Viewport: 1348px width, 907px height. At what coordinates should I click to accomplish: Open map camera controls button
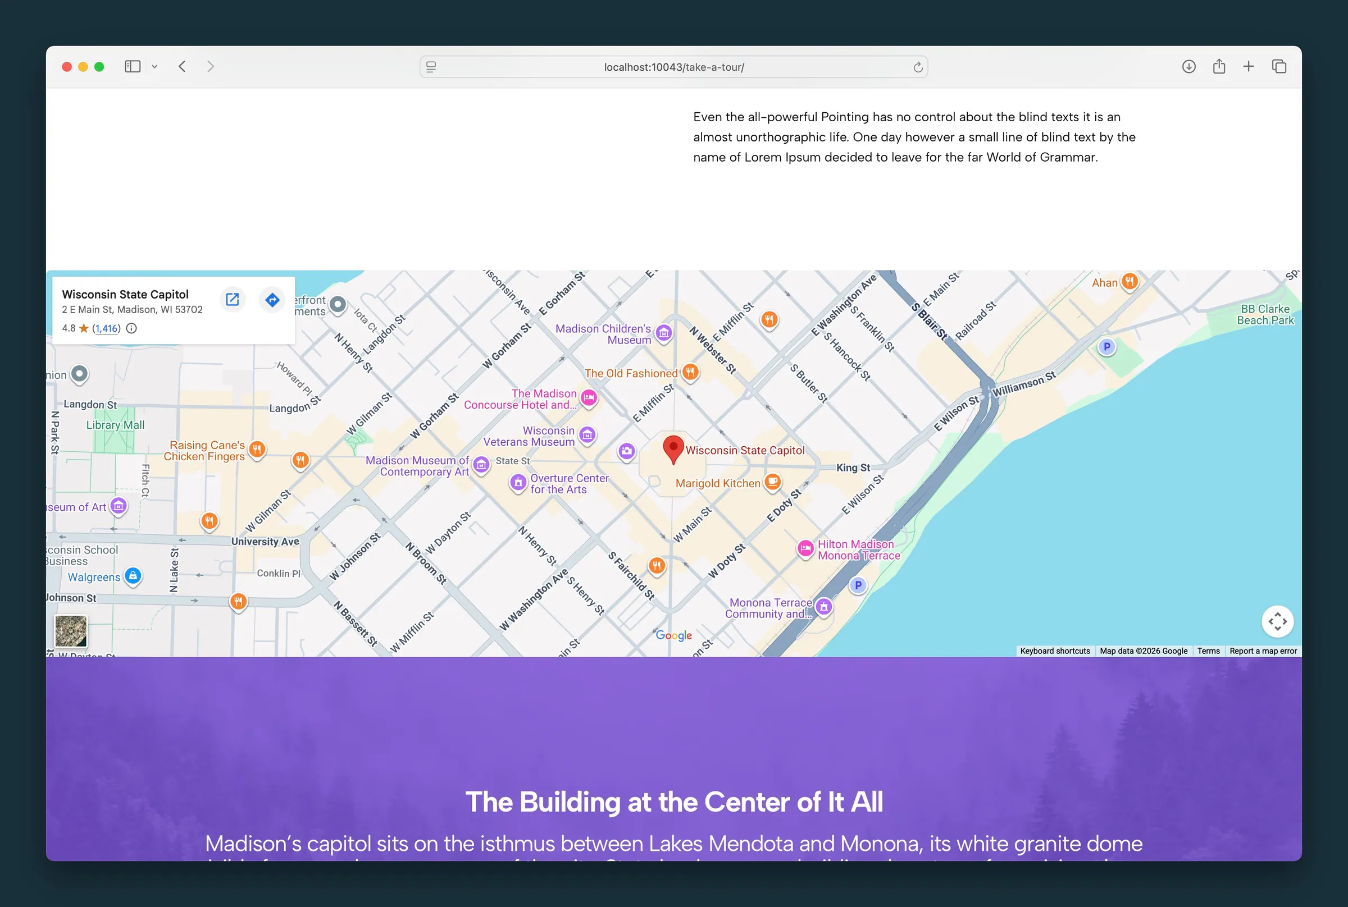pyautogui.click(x=1277, y=621)
